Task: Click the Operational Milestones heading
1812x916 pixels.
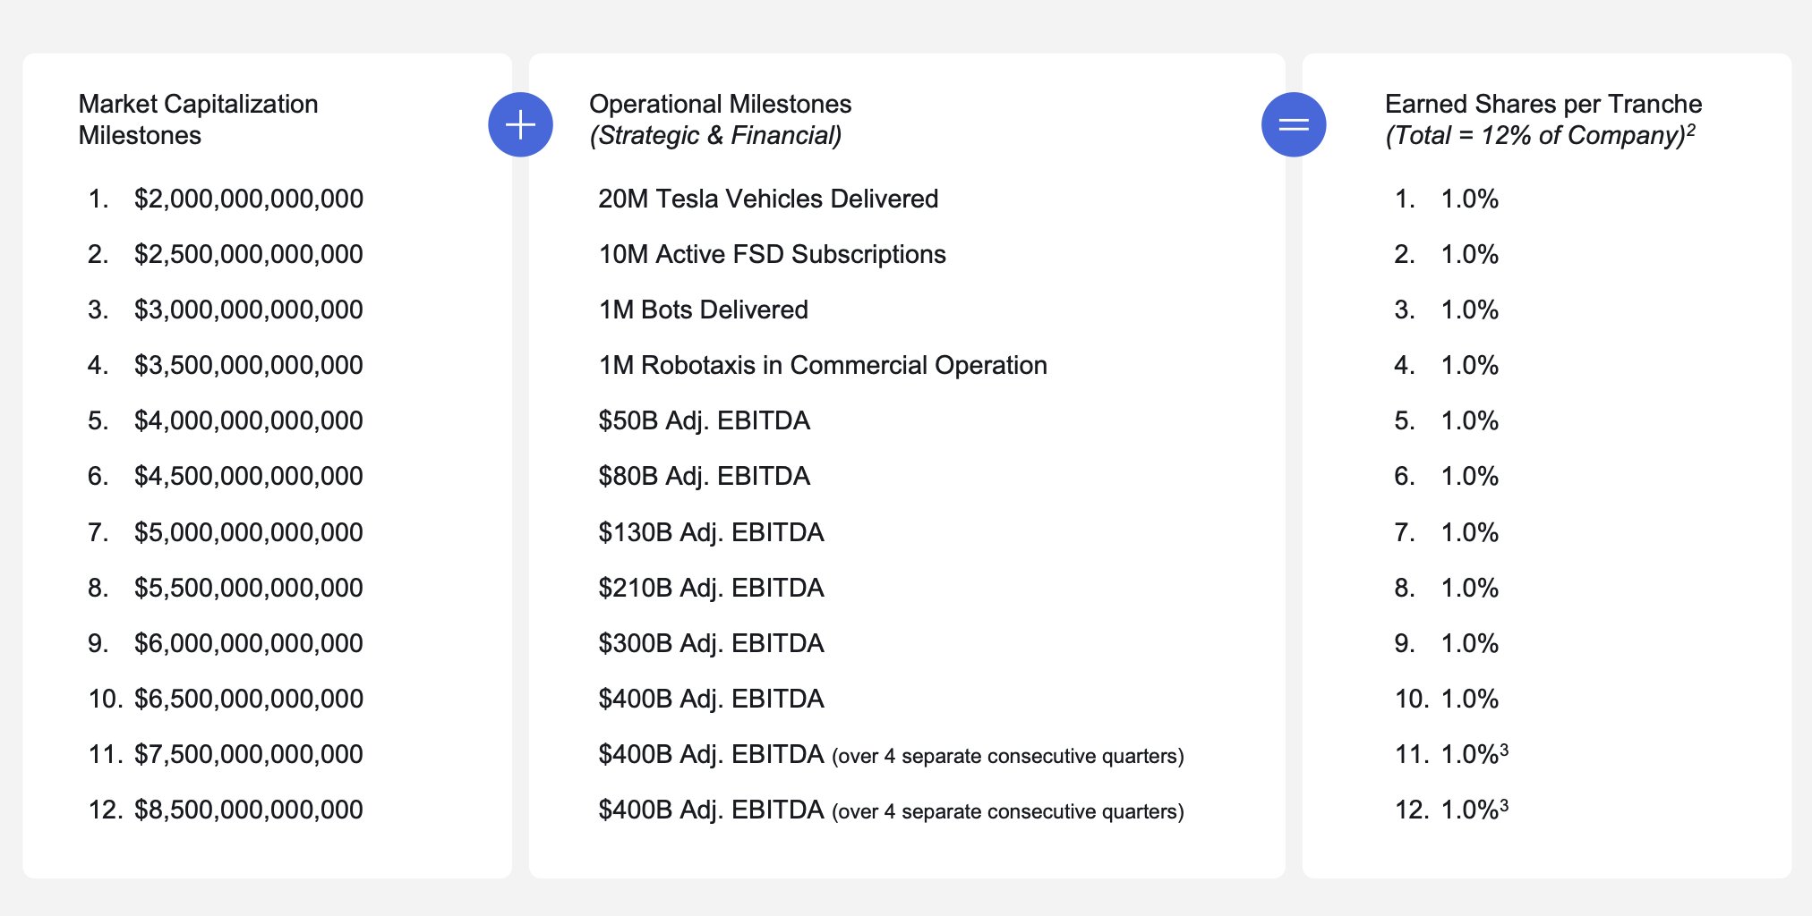Action: (x=720, y=104)
